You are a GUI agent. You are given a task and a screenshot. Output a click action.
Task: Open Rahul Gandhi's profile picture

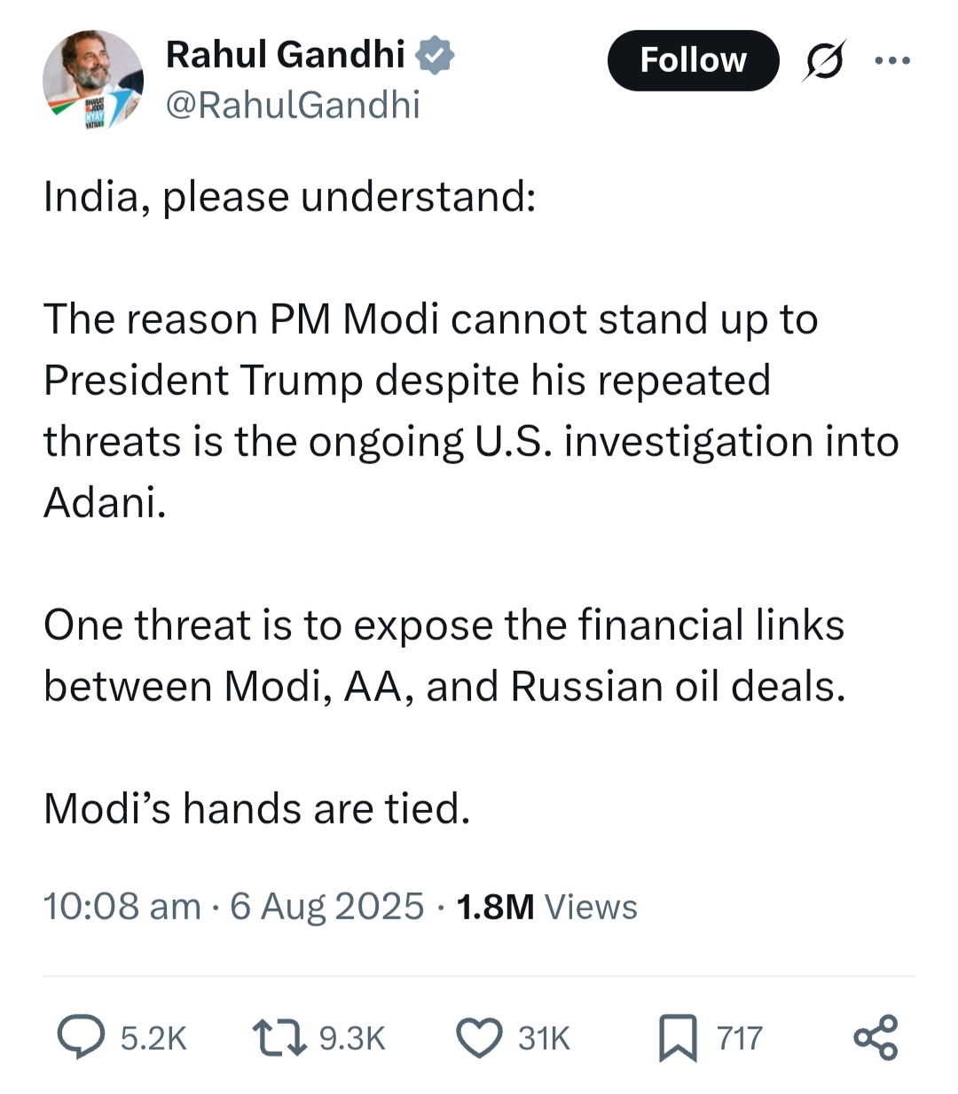pos(93,81)
